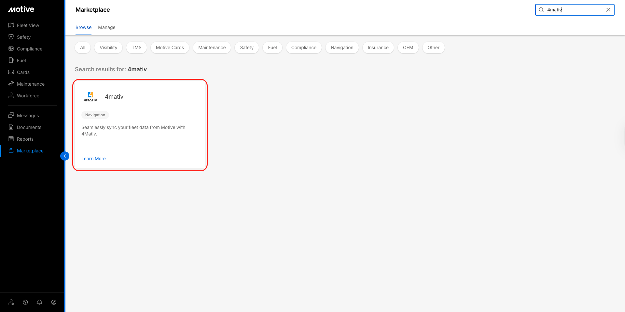Click the 'Search results for: 4mativ' heading
625x312 pixels.
pyautogui.click(x=111, y=69)
